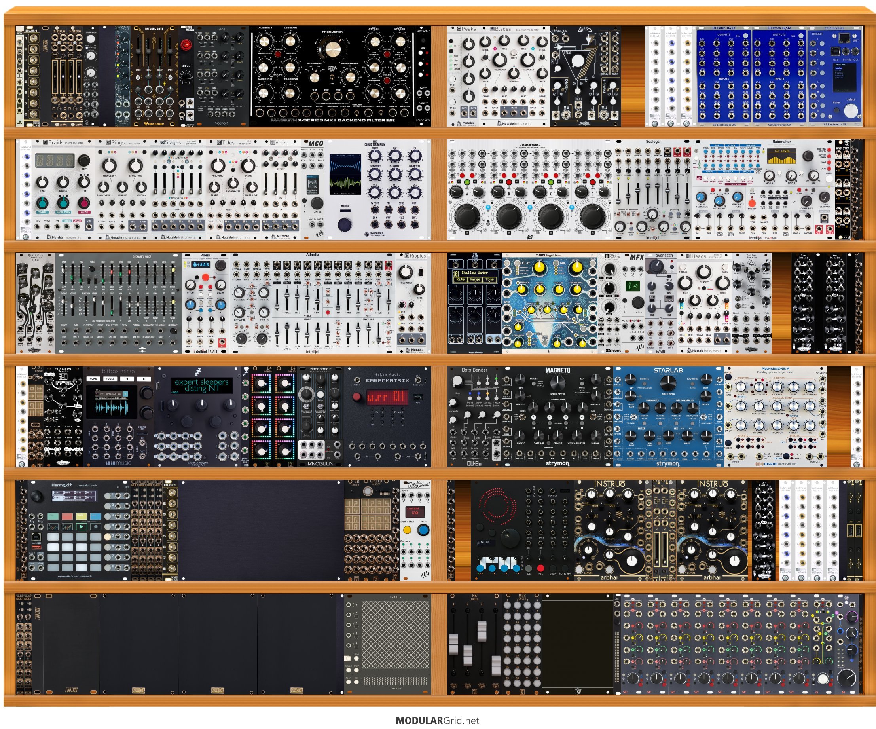Click the KNOBULA logo on Pianophonic
The width and height of the screenshot is (876, 729).
320,463
